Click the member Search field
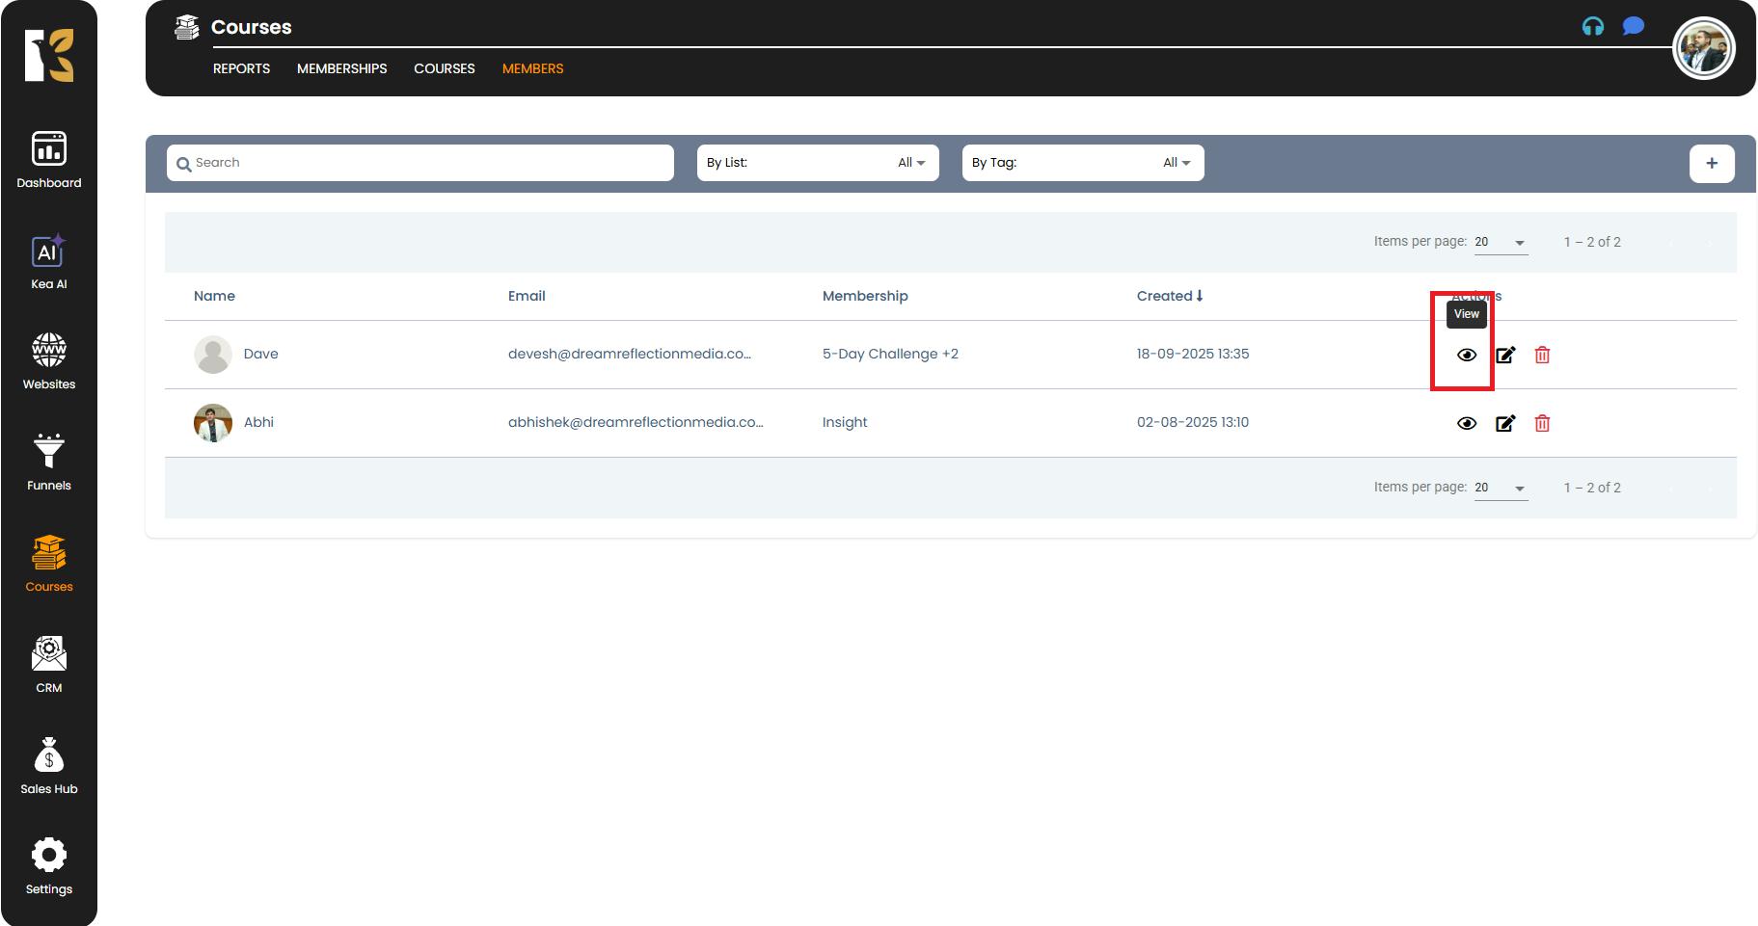 click(420, 163)
